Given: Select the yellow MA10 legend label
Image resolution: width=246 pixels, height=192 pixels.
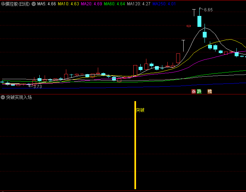Looking at the screenshot, I should pos(69,4).
